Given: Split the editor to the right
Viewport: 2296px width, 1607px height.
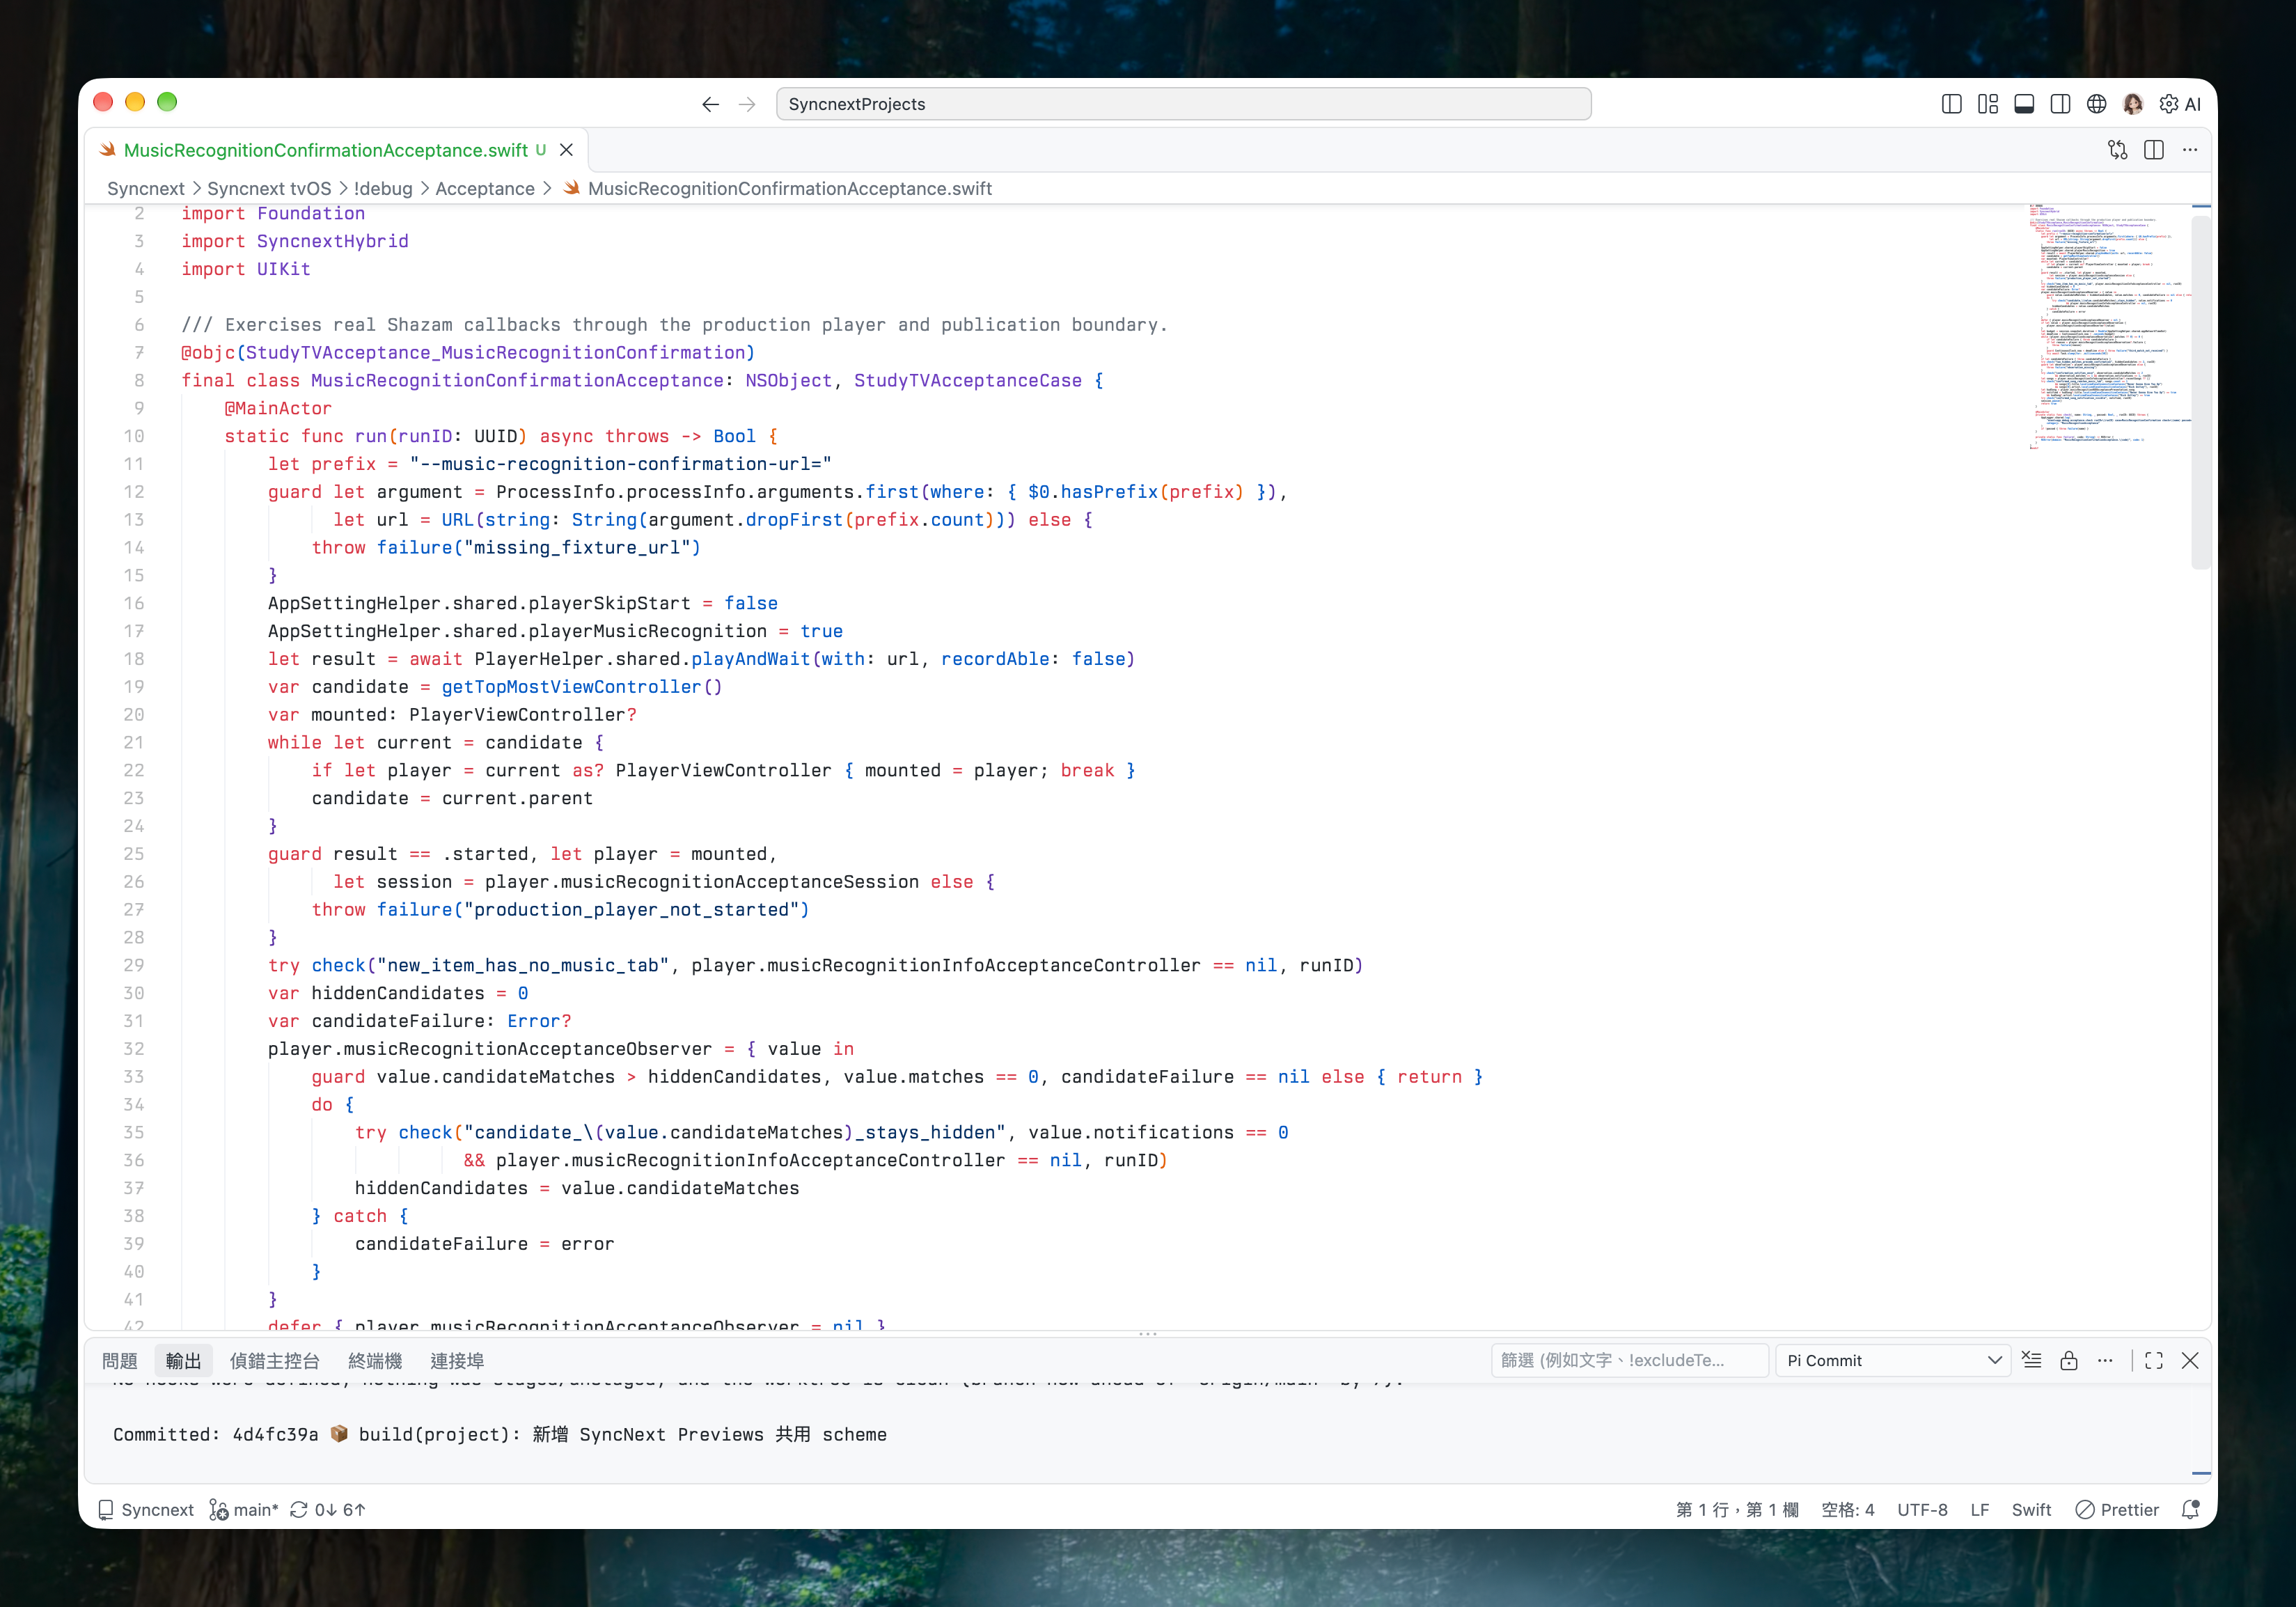Looking at the screenshot, I should [2154, 150].
